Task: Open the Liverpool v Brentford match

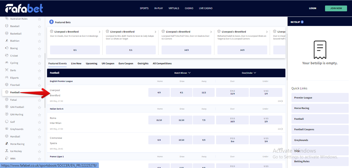Action: [x=55, y=93]
